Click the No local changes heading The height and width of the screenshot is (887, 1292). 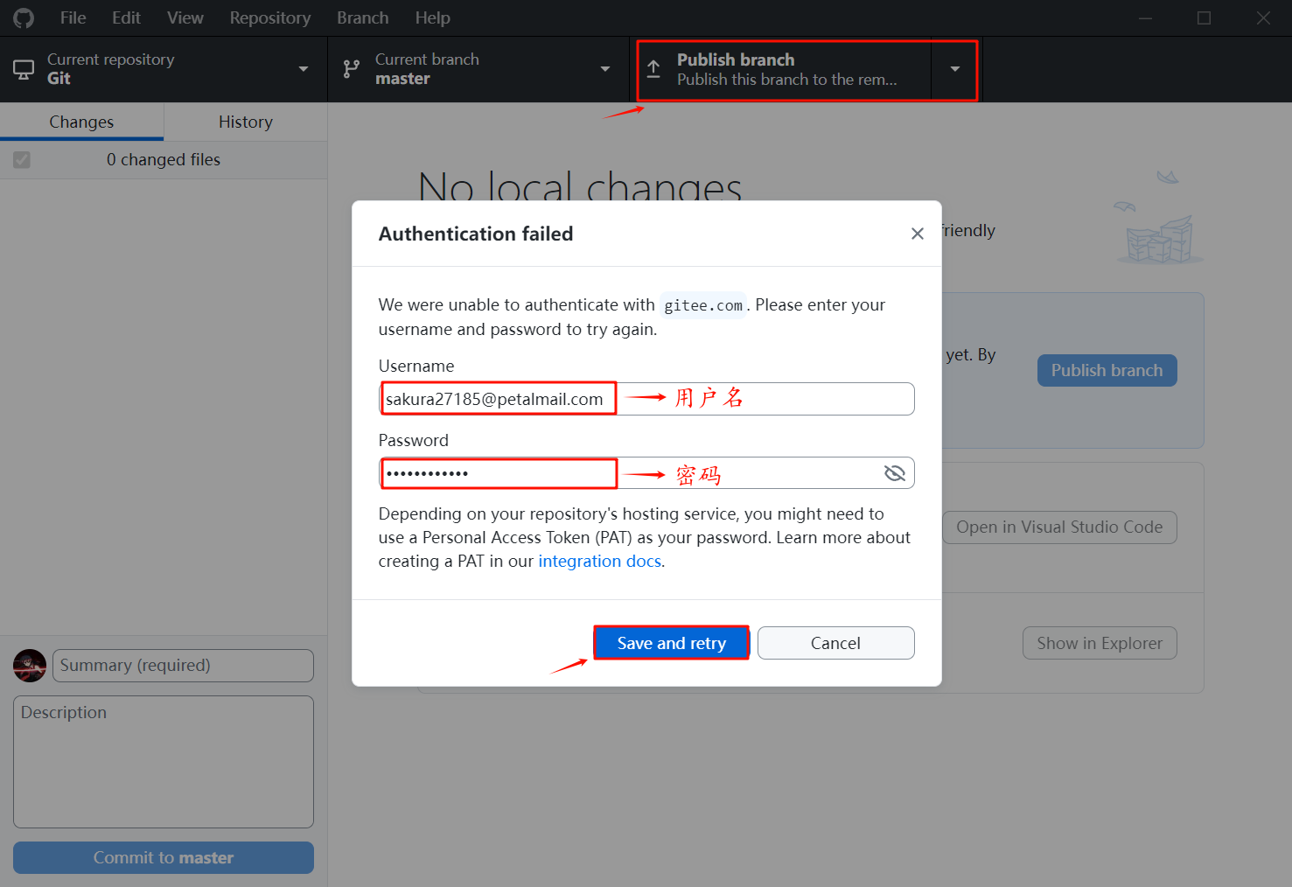point(580,185)
